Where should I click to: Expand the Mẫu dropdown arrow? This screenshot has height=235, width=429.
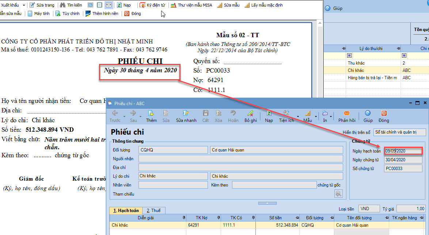click(x=316, y=117)
